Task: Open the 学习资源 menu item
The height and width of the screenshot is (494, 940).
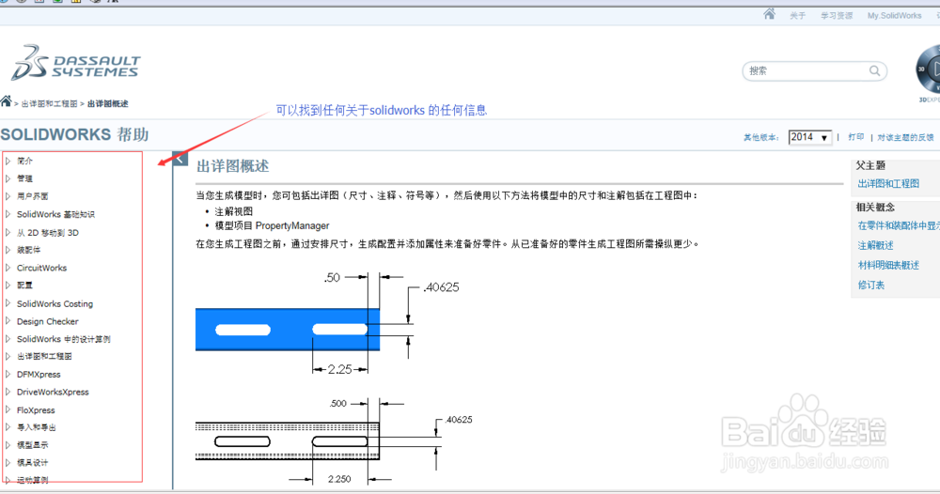Action: tap(837, 16)
